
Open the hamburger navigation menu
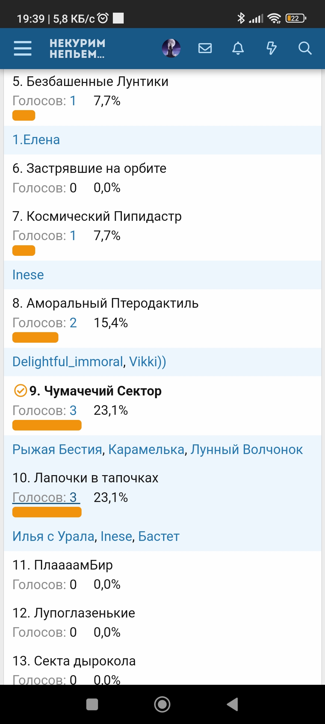coord(23,48)
